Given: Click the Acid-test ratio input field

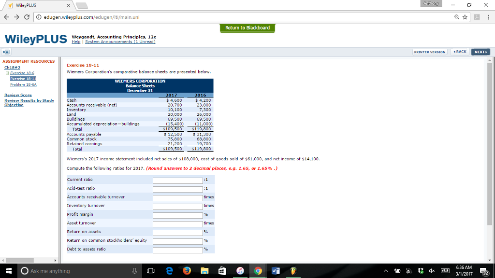Looking at the screenshot, I should [178, 189].
